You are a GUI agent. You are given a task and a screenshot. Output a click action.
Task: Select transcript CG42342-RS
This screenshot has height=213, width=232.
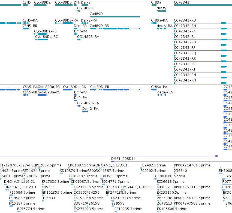[185, 64]
